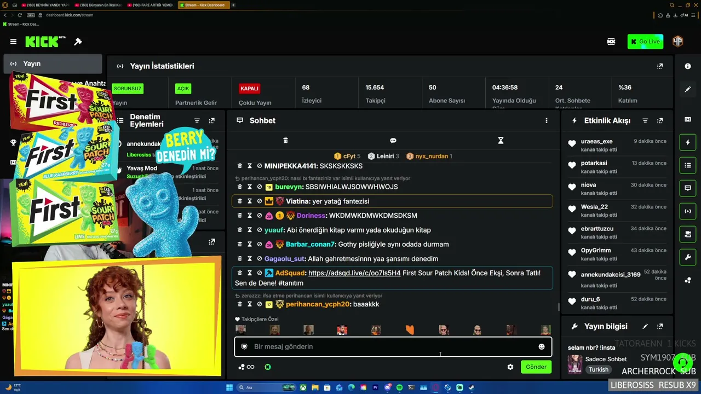Open the Etkinlik Akışı filter menu
Screen dimensions: 701x394
click(x=645, y=120)
